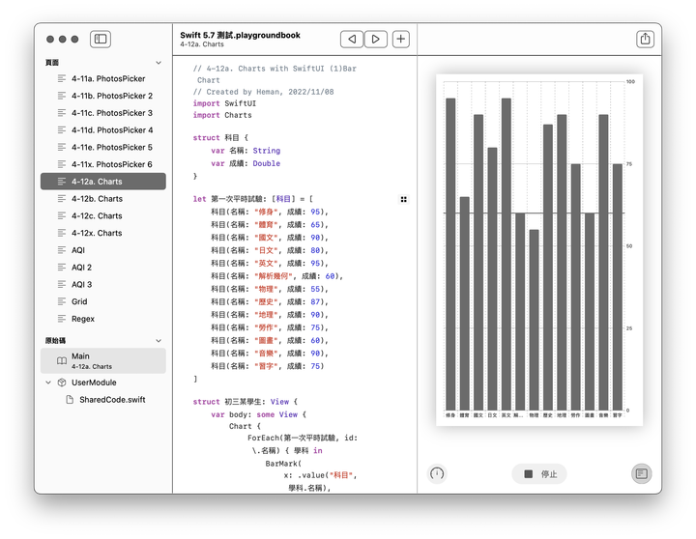The image size is (696, 539).
Task: Click the code line with 解析幾何 score 60
Action: [x=277, y=276]
